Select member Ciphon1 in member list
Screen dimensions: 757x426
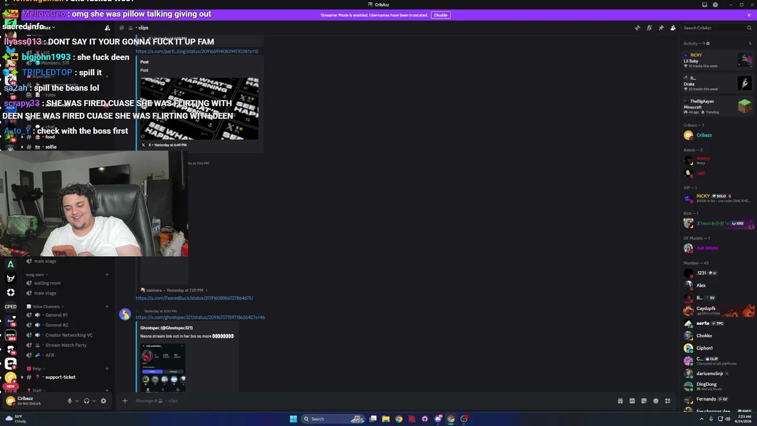click(x=718, y=348)
